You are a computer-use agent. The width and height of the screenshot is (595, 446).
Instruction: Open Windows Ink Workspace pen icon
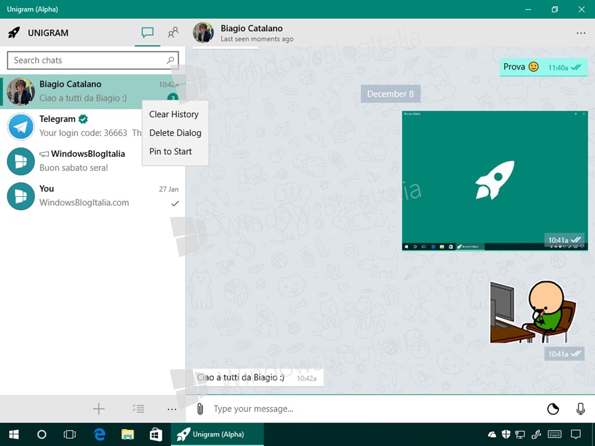pos(536,434)
